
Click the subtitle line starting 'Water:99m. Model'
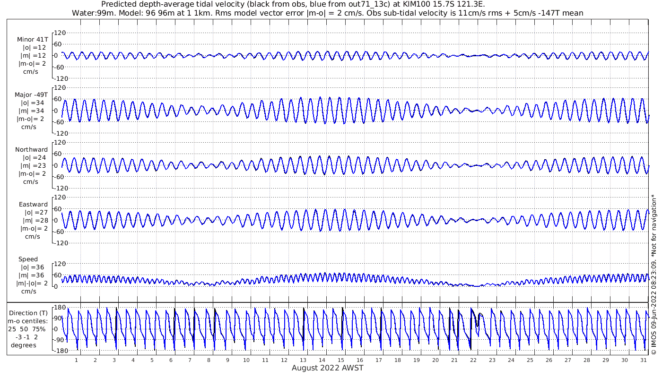(327, 13)
